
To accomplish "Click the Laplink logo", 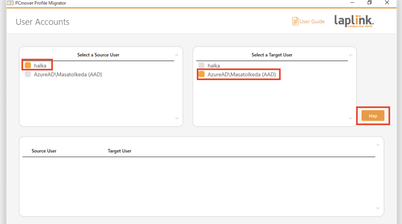I will click(x=354, y=21).
